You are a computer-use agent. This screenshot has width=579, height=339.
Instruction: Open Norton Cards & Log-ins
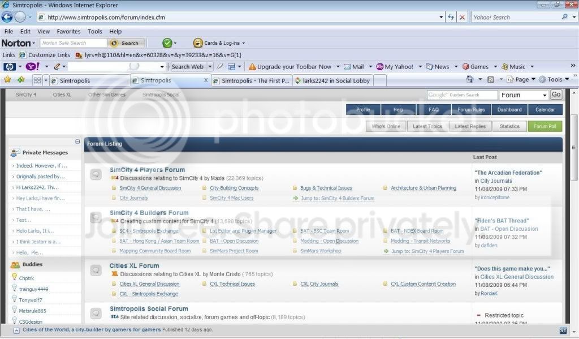coord(219,43)
